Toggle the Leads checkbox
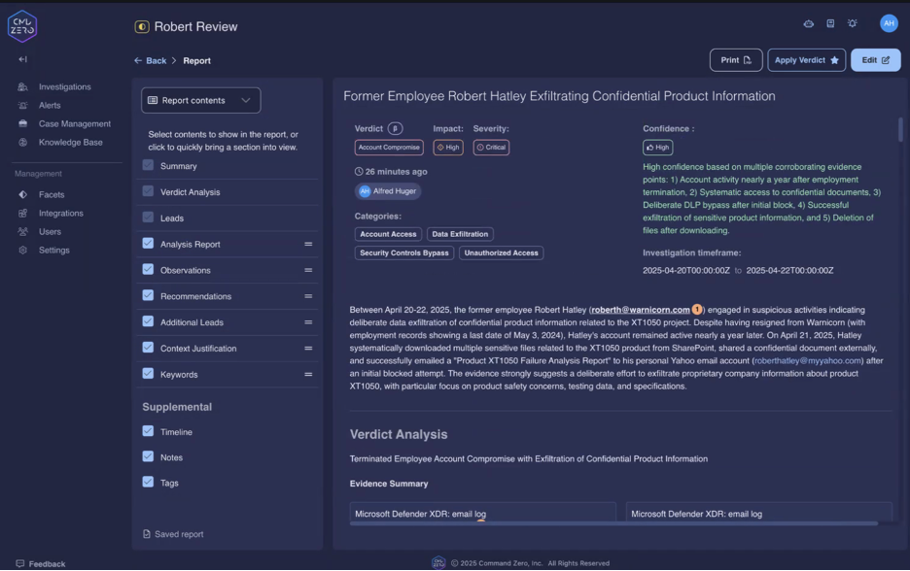 pyautogui.click(x=148, y=218)
